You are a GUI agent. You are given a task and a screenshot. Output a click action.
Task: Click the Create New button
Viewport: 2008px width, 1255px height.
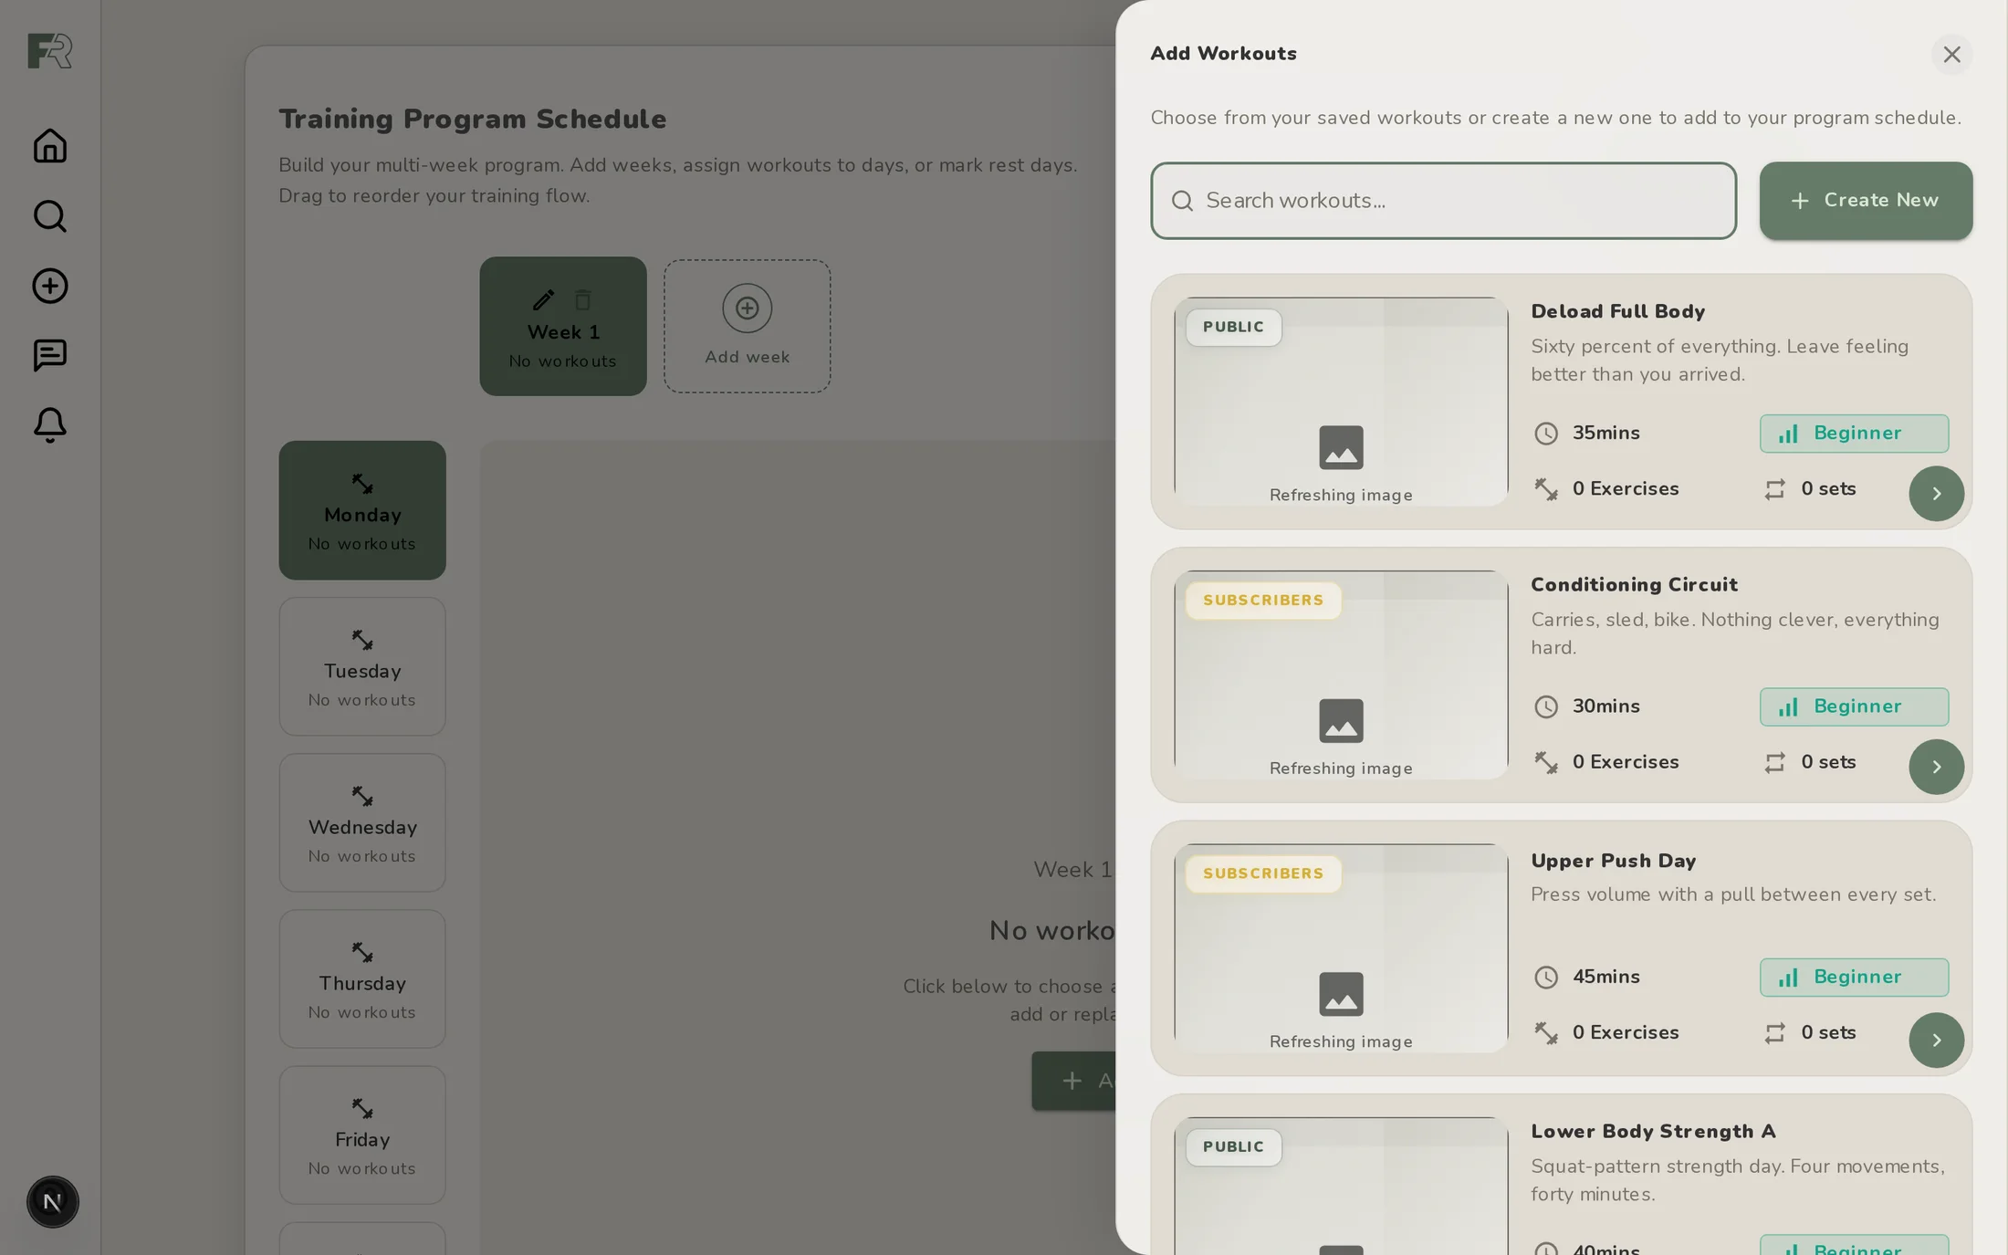(x=1866, y=201)
